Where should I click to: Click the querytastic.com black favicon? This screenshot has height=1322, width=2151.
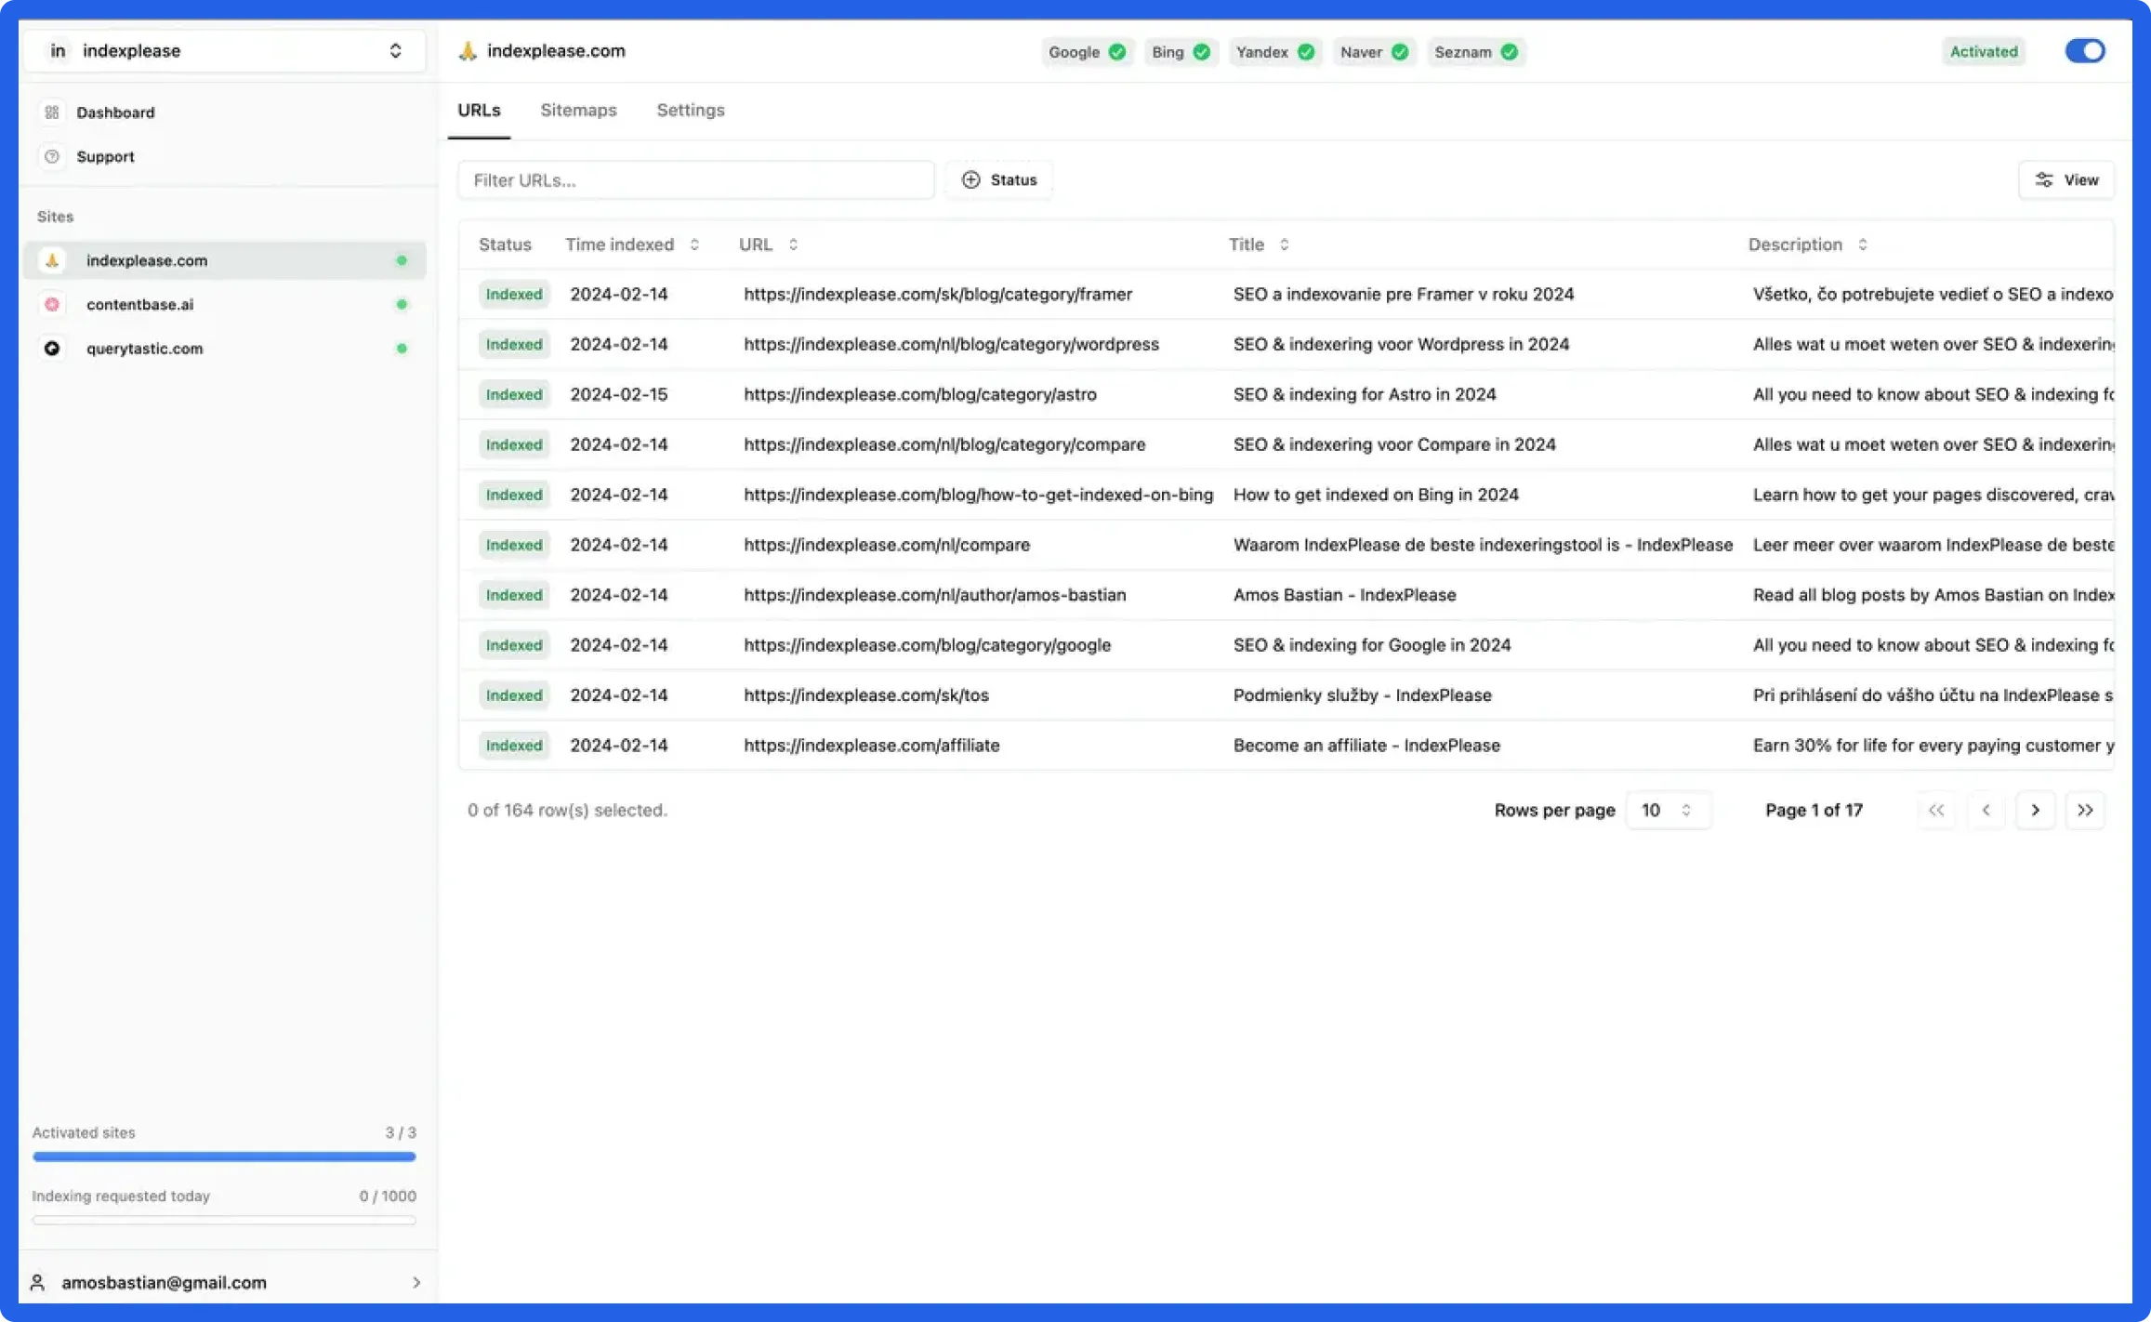[52, 348]
